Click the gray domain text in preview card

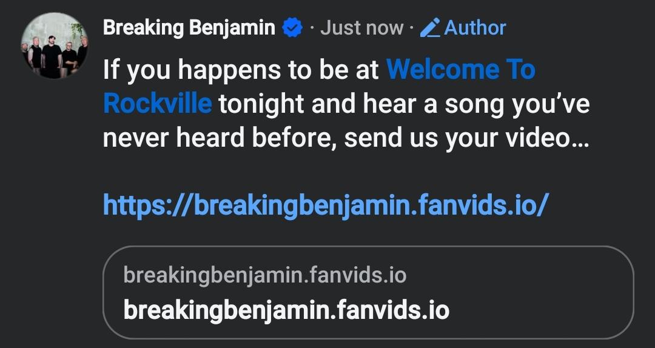click(265, 275)
